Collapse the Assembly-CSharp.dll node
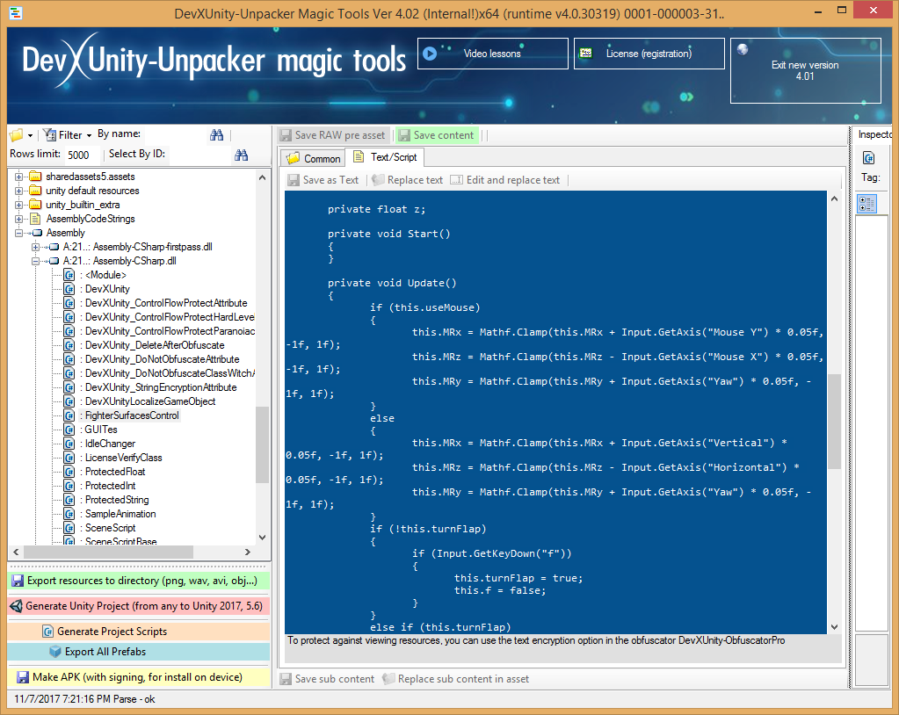 tap(35, 261)
